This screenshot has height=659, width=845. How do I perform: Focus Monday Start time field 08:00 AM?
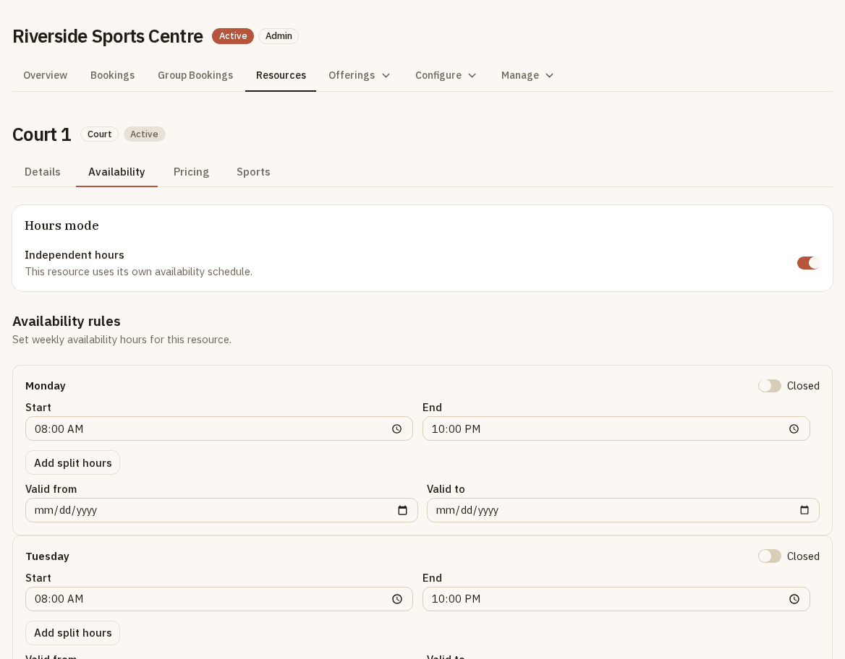pyautogui.click(x=218, y=429)
